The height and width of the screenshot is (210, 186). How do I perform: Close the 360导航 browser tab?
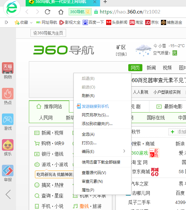coord(95,2)
